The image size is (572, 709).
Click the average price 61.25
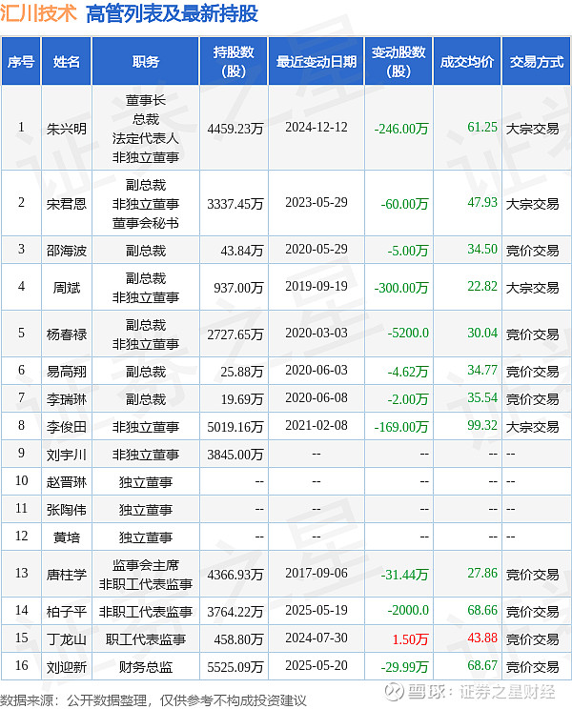[482, 127]
